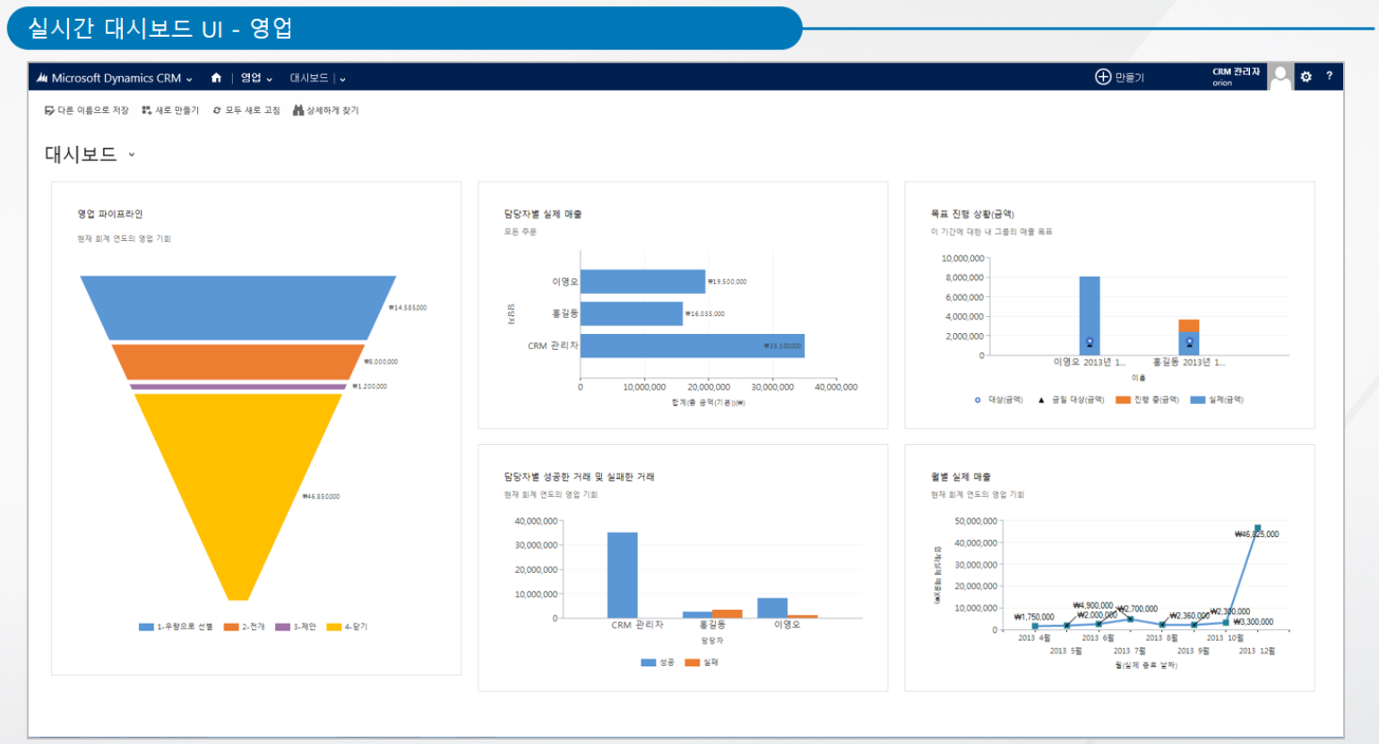The height and width of the screenshot is (744, 1379).
Task: Open the help question mark icon
Action: pos(1329,76)
